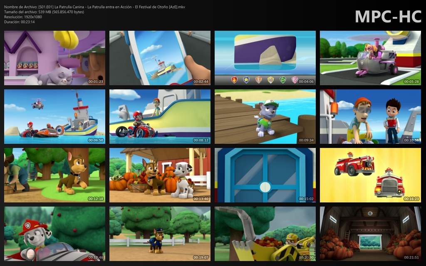
Task: Click the yellow pup badge
Action: (270, 80)
